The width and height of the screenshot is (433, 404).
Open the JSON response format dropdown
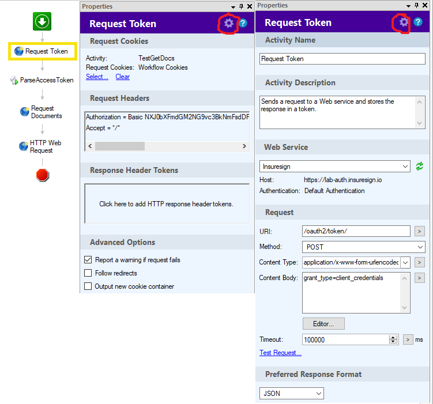pyautogui.click(x=291, y=393)
